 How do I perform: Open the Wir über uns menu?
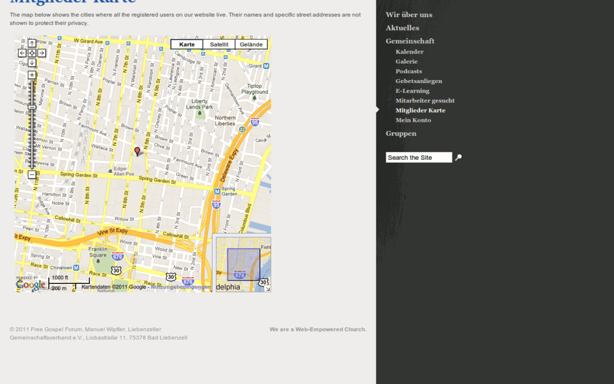(409, 15)
